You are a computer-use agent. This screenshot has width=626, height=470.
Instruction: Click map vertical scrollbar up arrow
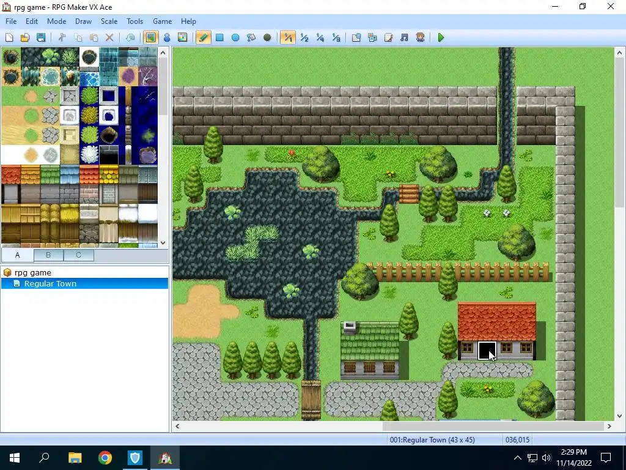(620, 53)
